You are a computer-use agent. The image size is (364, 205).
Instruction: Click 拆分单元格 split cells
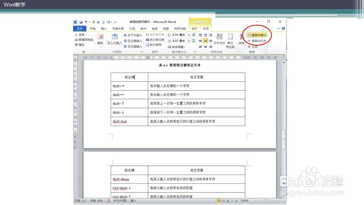[155, 40]
